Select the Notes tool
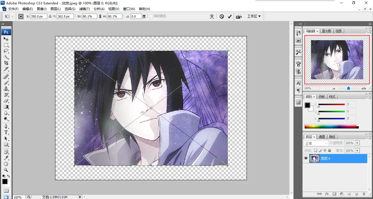Viewport: 373px width, 199px height. pos(6,152)
